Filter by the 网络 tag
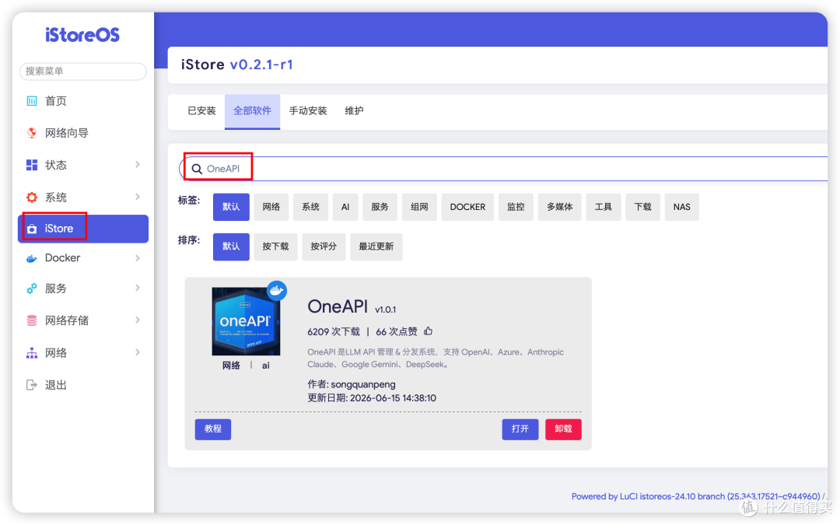Screen dimensions: 840x525 271,207
